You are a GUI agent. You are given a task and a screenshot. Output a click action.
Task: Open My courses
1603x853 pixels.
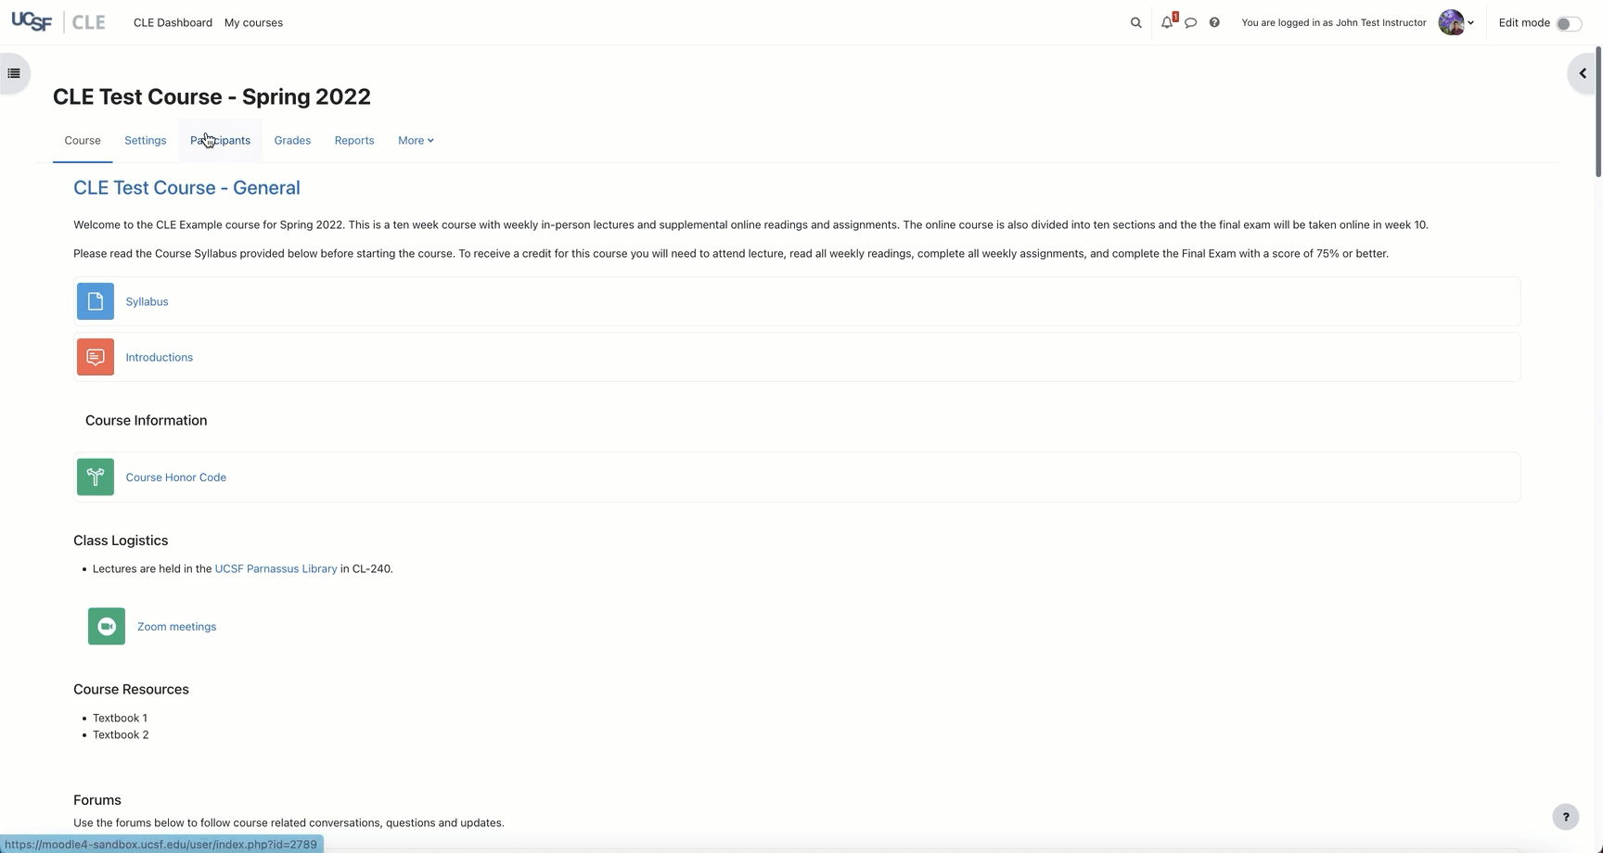(x=253, y=22)
